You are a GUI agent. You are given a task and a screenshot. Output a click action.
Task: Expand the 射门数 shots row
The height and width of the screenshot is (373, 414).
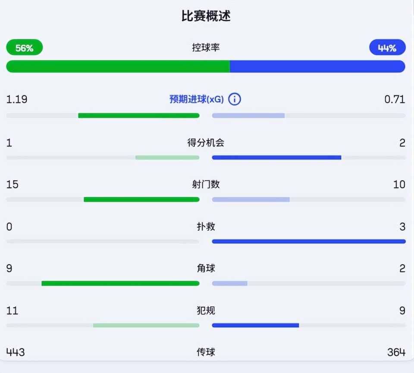207,184
